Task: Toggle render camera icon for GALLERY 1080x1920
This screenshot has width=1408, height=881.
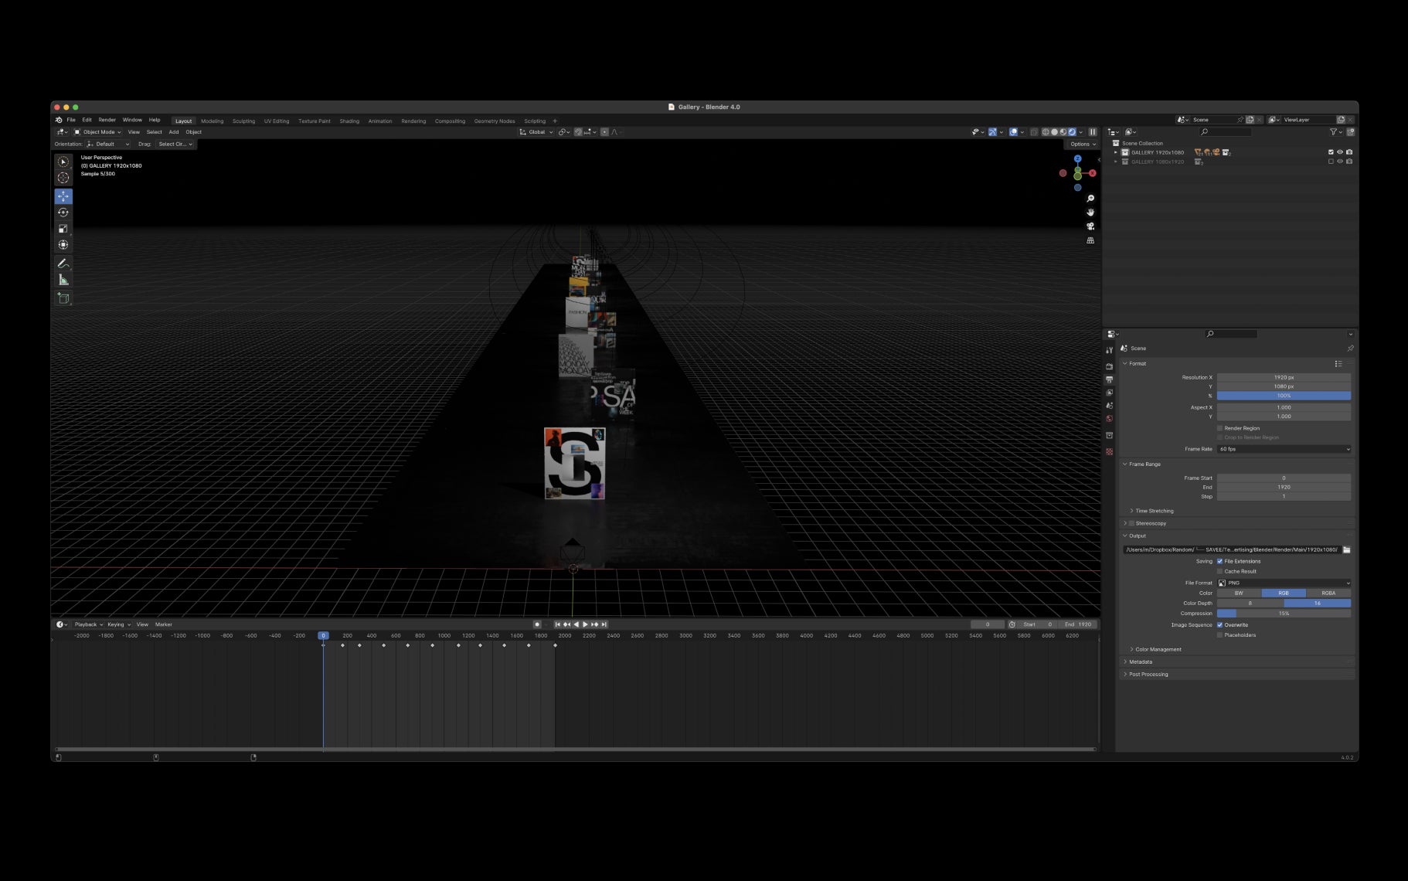Action: pos(1349,162)
